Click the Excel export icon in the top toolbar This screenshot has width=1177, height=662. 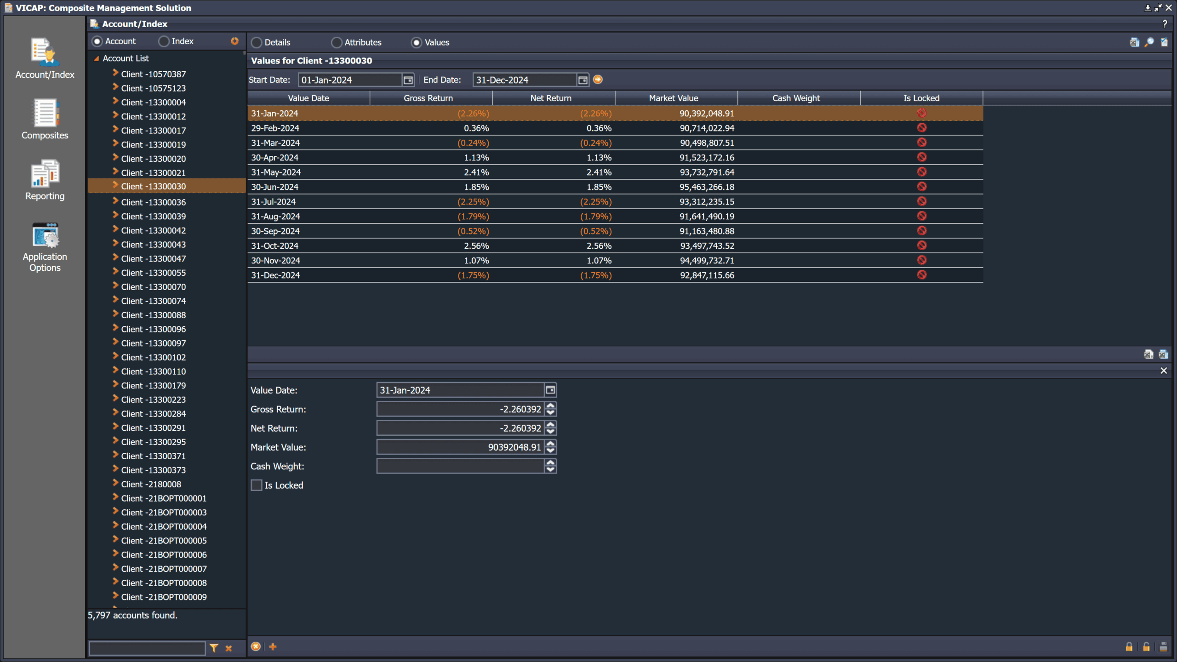point(1134,42)
